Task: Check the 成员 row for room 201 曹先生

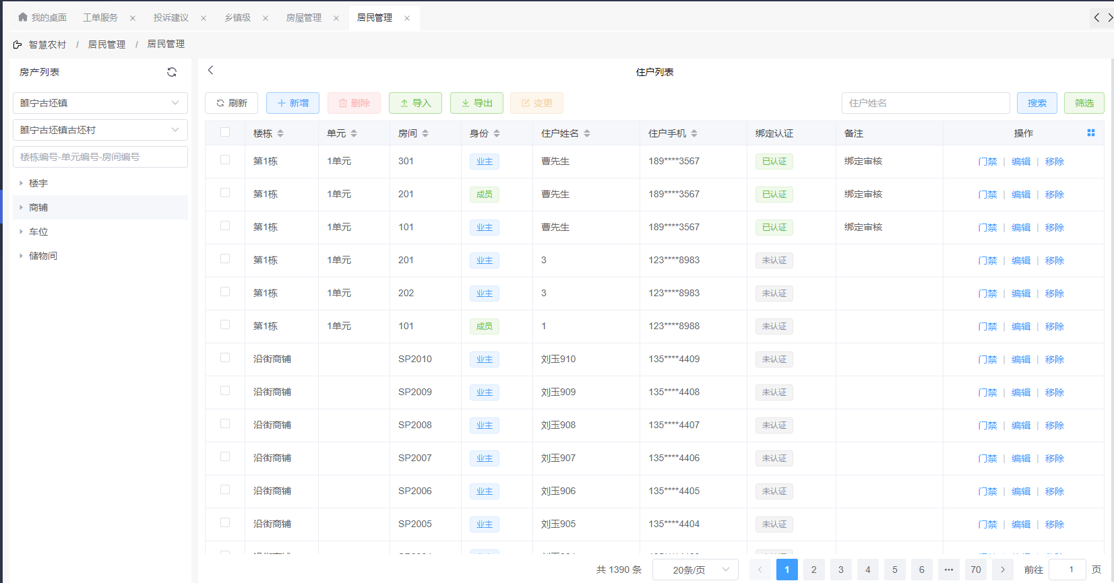Action: click(x=225, y=193)
